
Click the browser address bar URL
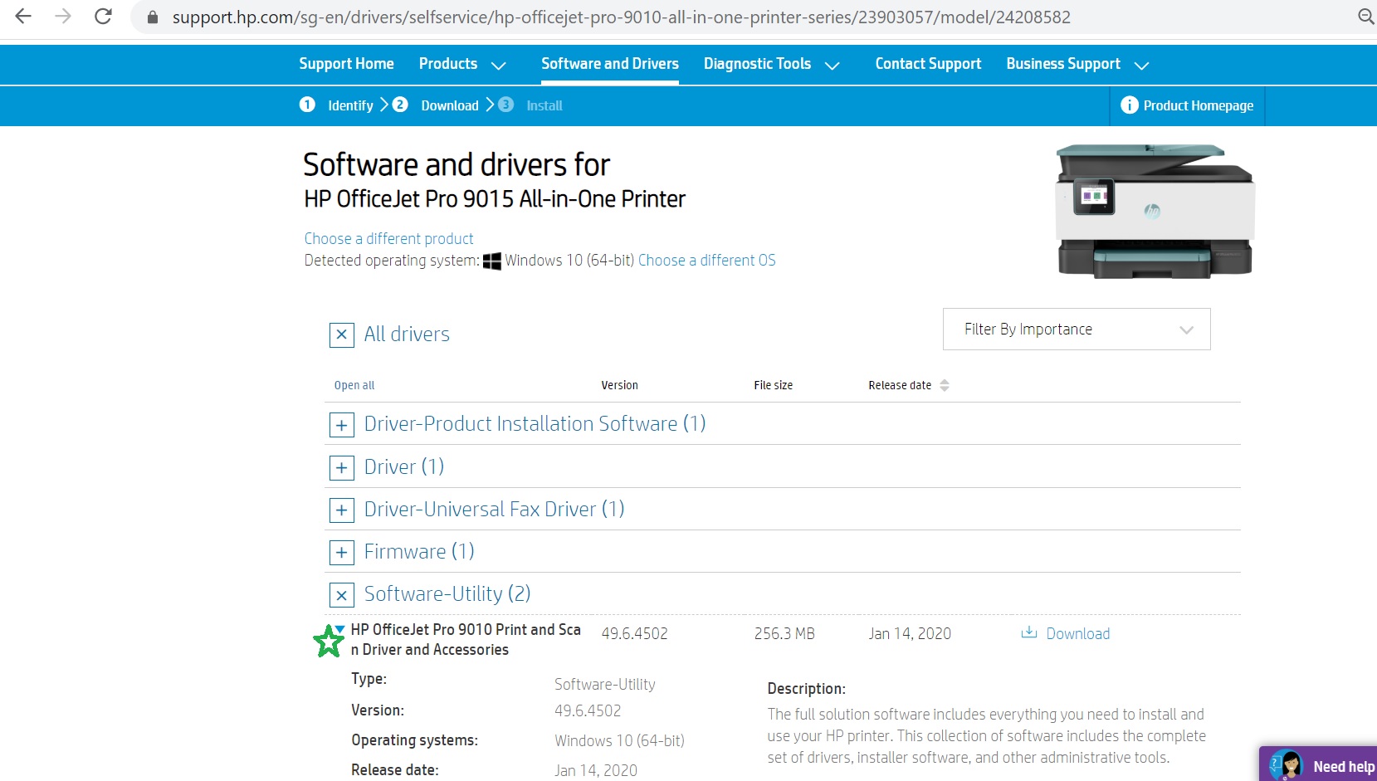coord(621,17)
